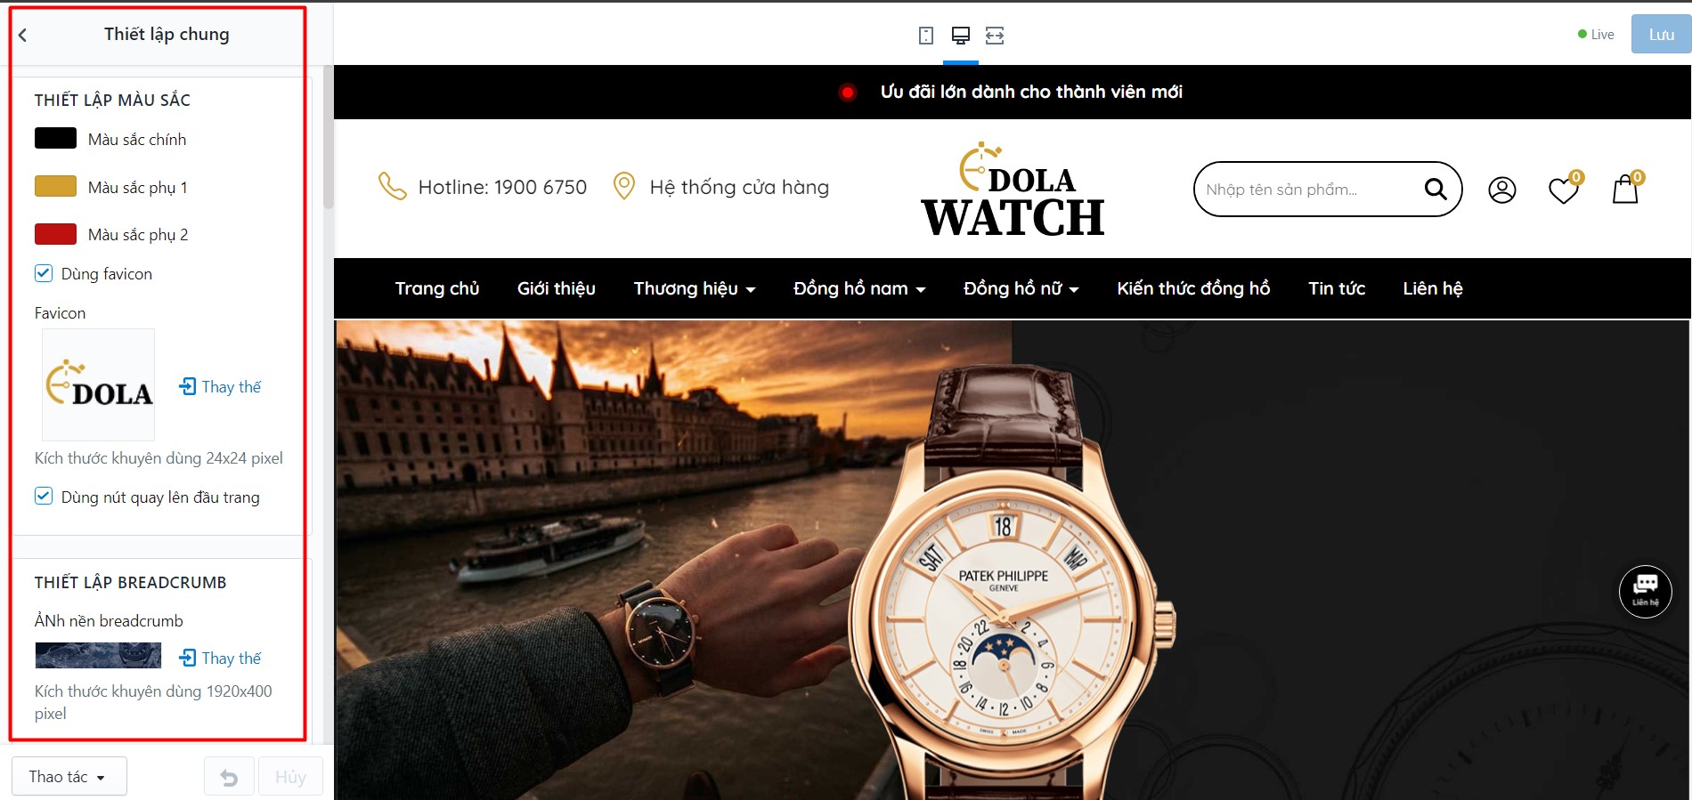Screen dimensions: 1692x800
Task: Click the hotline phone icon
Action: coord(392,186)
